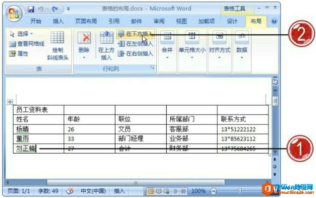Open the 审阅 tab
Viewport: 316px width, 198px height.
pyautogui.click(x=159, y=21)
